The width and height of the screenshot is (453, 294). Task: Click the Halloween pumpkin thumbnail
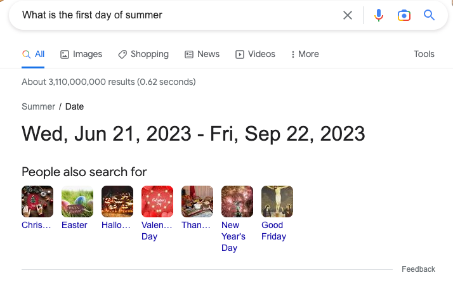(117, 201)
